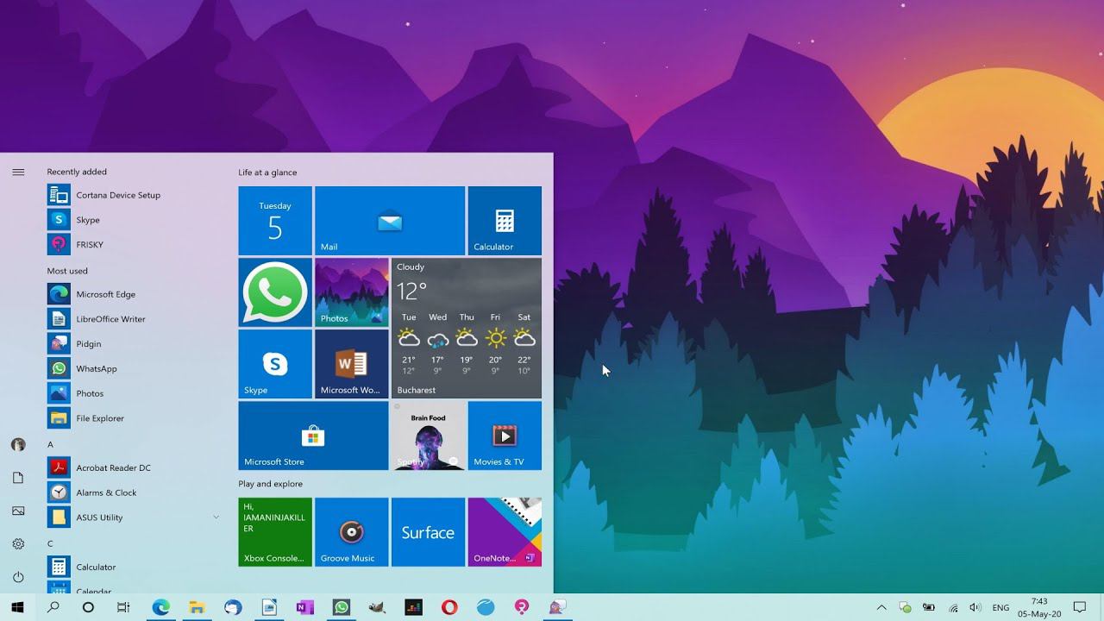Open Calculator from the alphabetical app list
This screenshot has width=1104, height=621.
tap(135, 567)
